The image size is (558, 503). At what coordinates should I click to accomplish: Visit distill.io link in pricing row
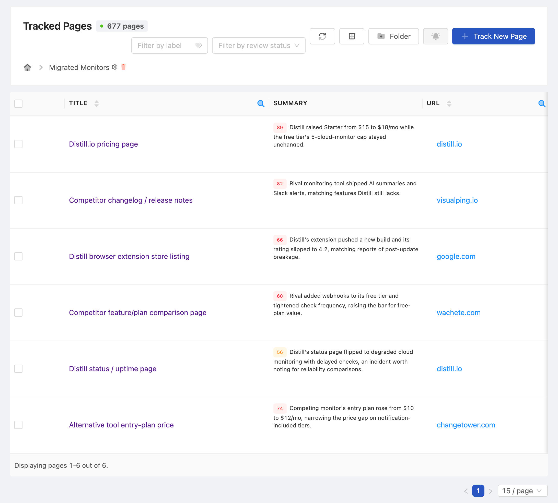[x=449, y=144]
